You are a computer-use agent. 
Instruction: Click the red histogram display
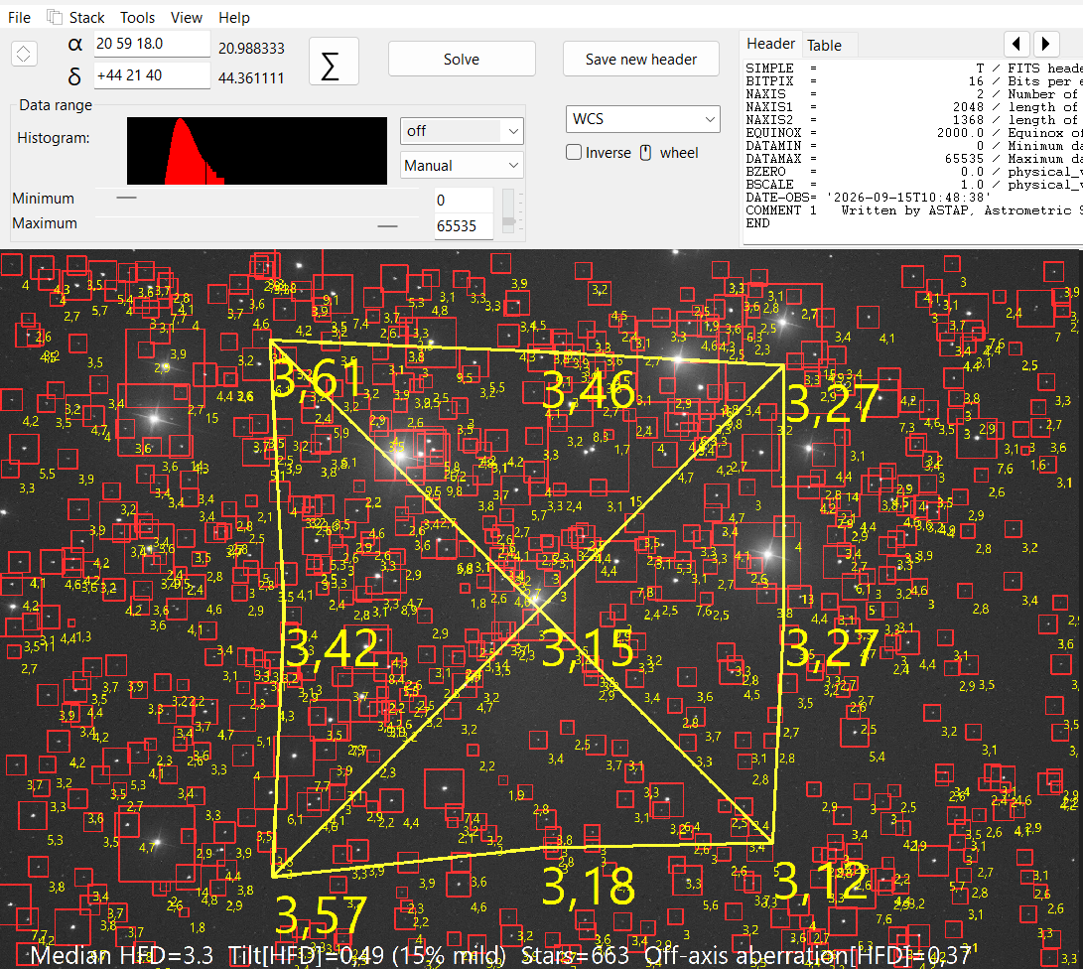click(x=257, y=151)
